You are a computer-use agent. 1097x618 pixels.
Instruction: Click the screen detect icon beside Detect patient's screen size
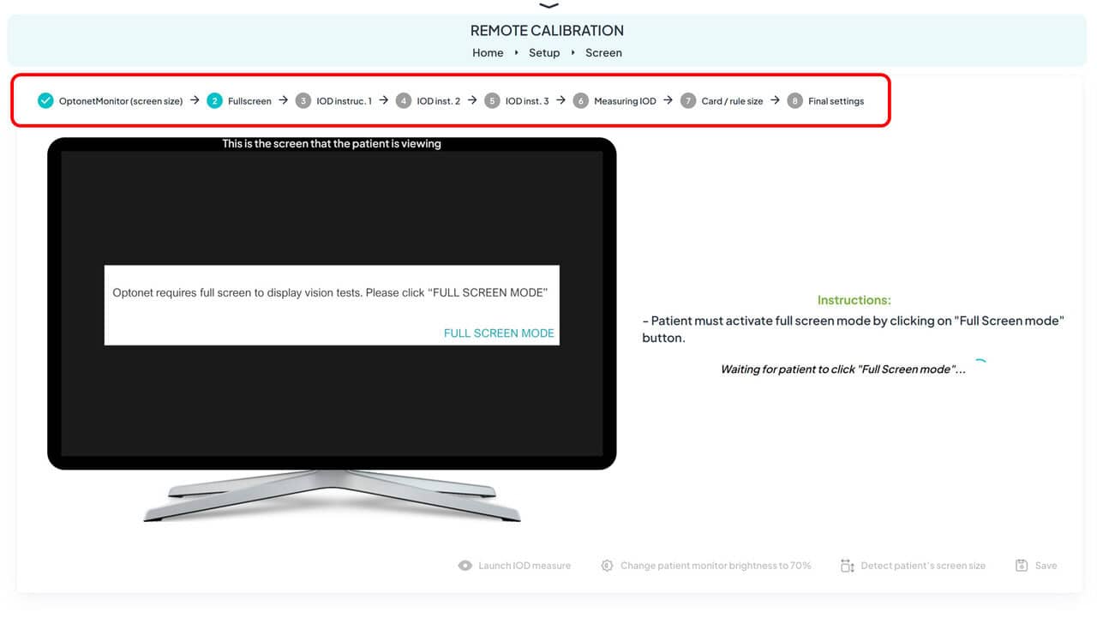coord(848,566)
